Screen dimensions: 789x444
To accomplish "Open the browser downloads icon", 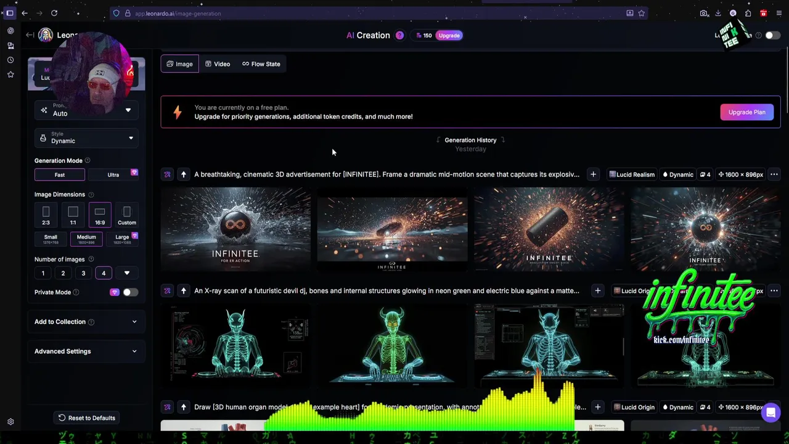I will [x=718, y=13].
